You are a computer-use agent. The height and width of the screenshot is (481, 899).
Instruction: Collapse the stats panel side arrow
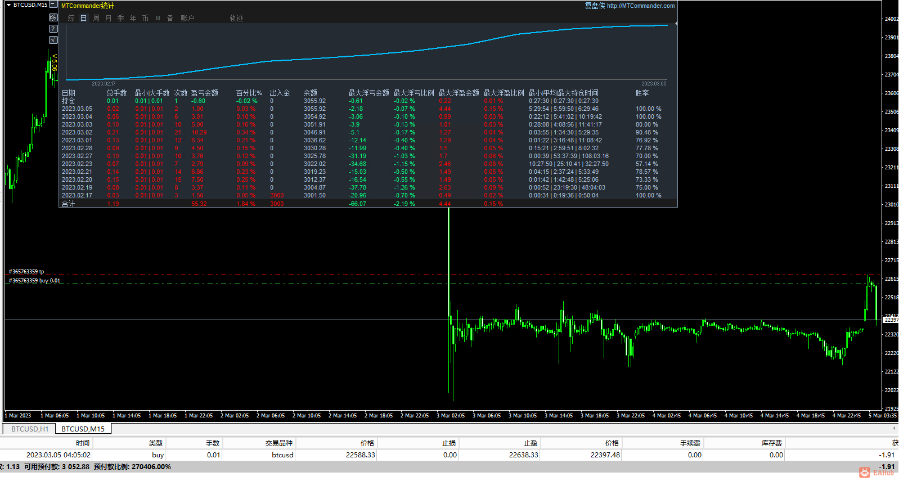[676, 24]
